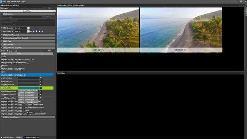The width and height of the screenshot is (247, 139).
Task: Expand the [AND] Archive section
Action: (x=2, y=45)
